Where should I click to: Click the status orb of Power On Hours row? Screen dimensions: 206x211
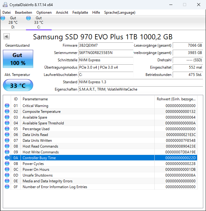click(x=7, y=169)
